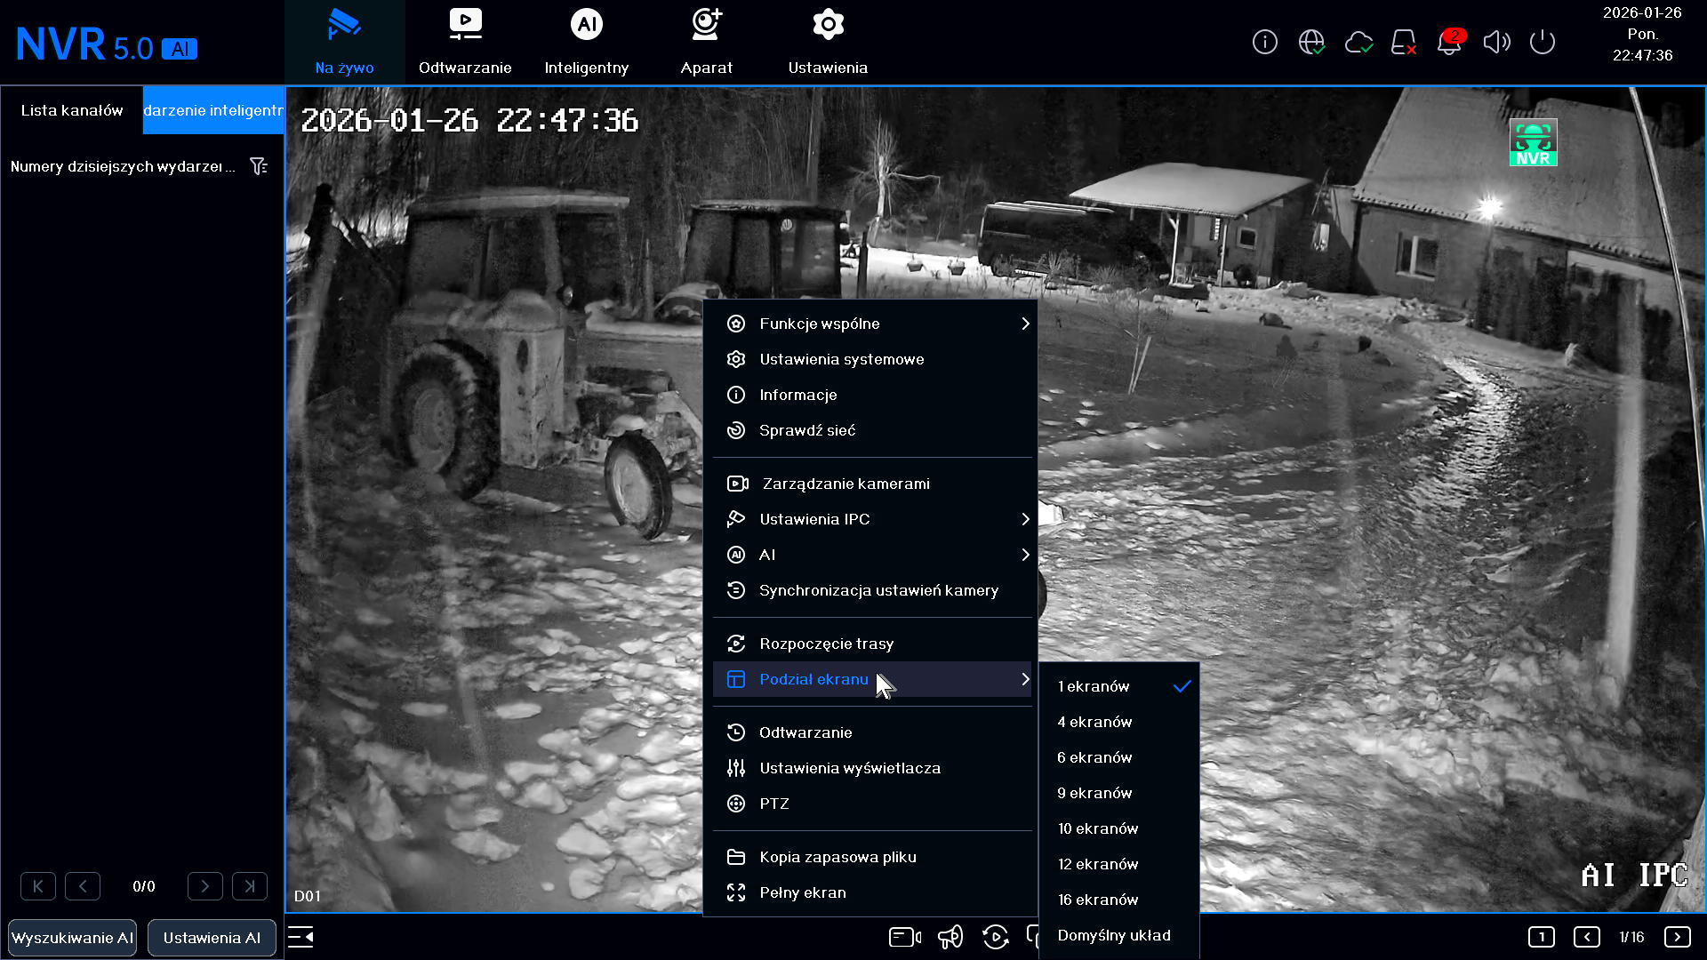Check the network globe status icon

(x=1311, y=42)
